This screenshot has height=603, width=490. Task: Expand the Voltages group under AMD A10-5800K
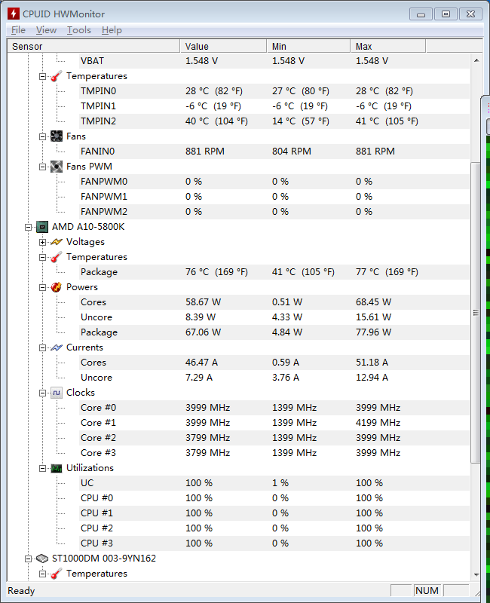[x=42, y=242]
